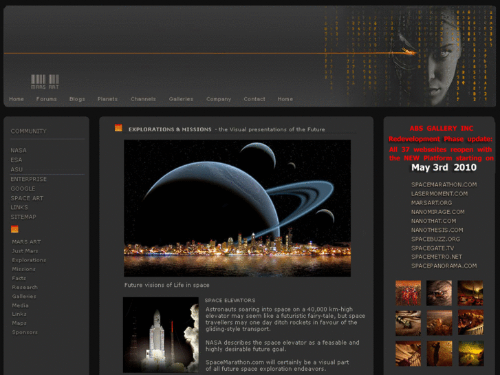The width and height of the screenshot is (500, 375).
Task: Open top-middle gallery thumbnail, grey circular shape
Action: click(439, 293)
